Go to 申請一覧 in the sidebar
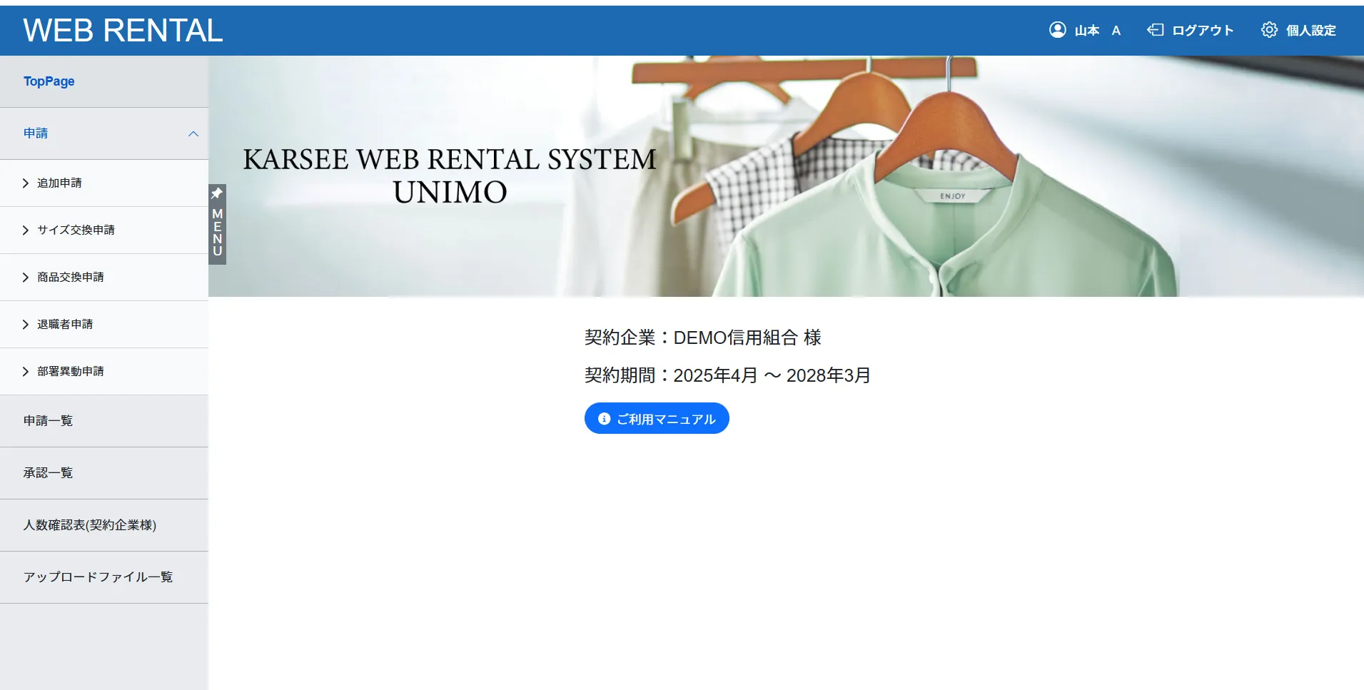The image size is (1364, 690). (104, 421)
